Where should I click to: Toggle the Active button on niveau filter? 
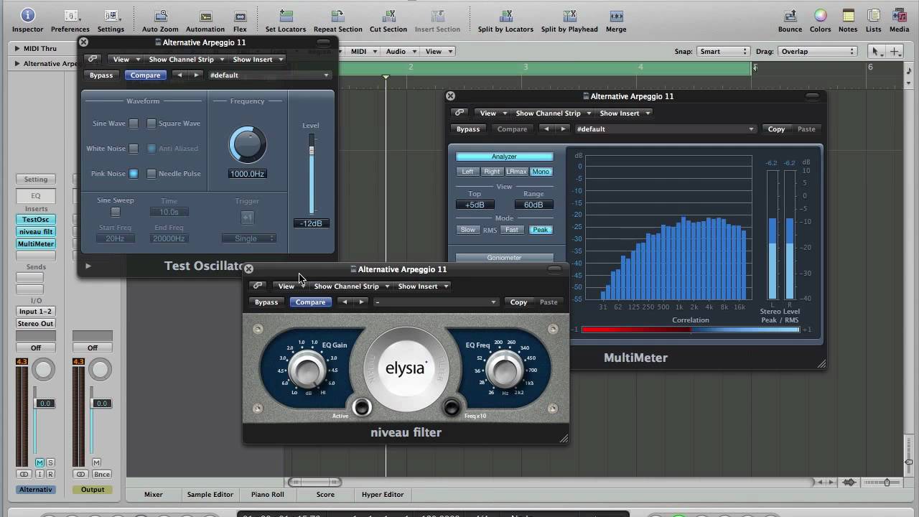[361, 408]
